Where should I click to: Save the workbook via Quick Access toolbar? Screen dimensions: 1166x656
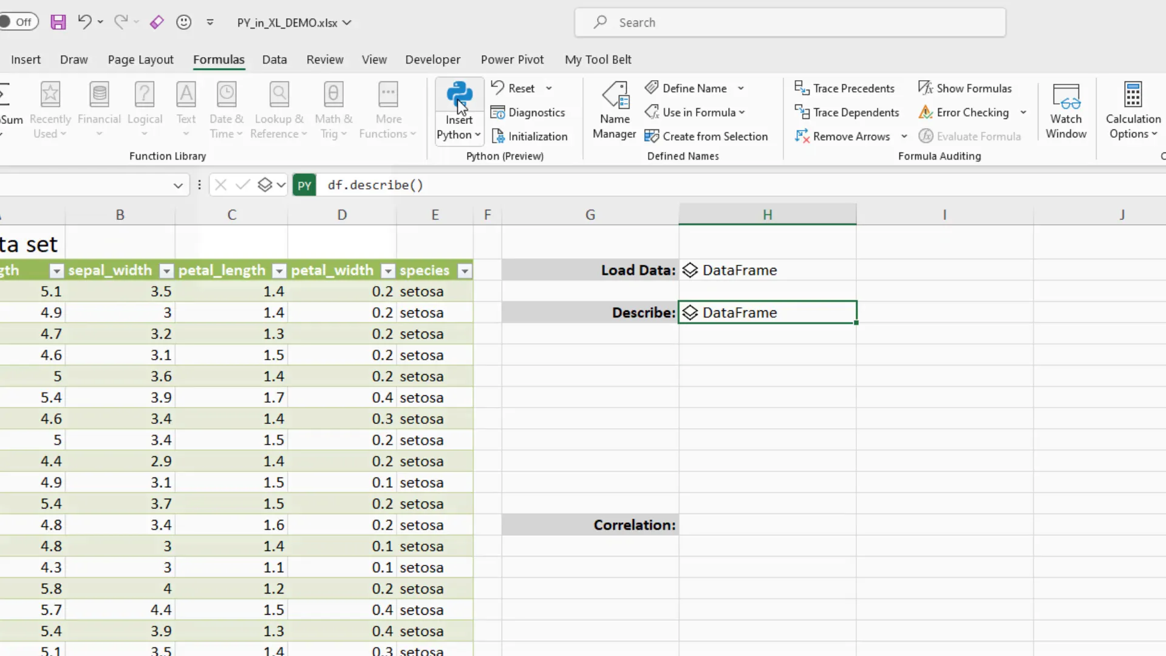point(58,22)
